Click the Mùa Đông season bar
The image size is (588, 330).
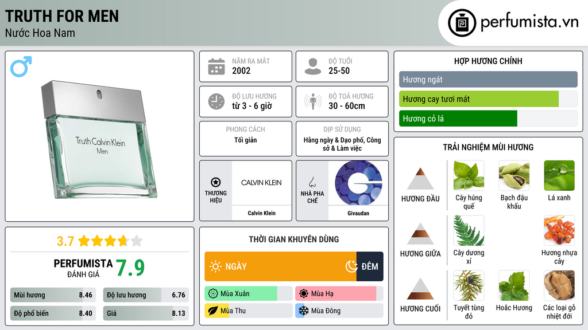pyautogui.click(x=339, y=311)
